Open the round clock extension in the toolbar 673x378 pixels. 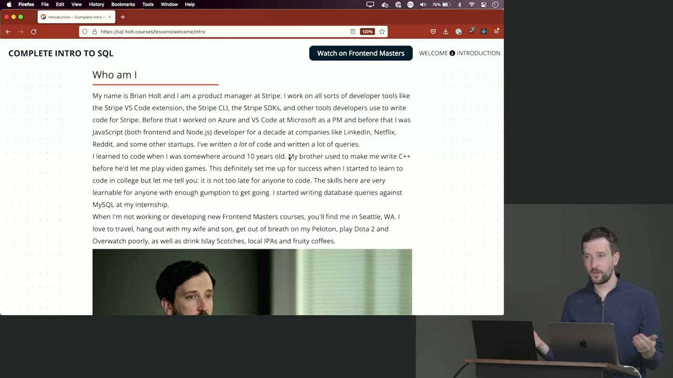pos(458,31)
